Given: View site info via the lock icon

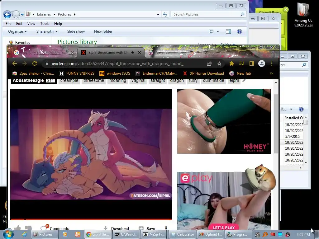Looking at the screenshot, I should (47, 63).
